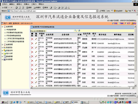The width and height of the screenshot is (138, 104).
Task: Click the 刷新 link in orange bar
Action: pos(121,23)
